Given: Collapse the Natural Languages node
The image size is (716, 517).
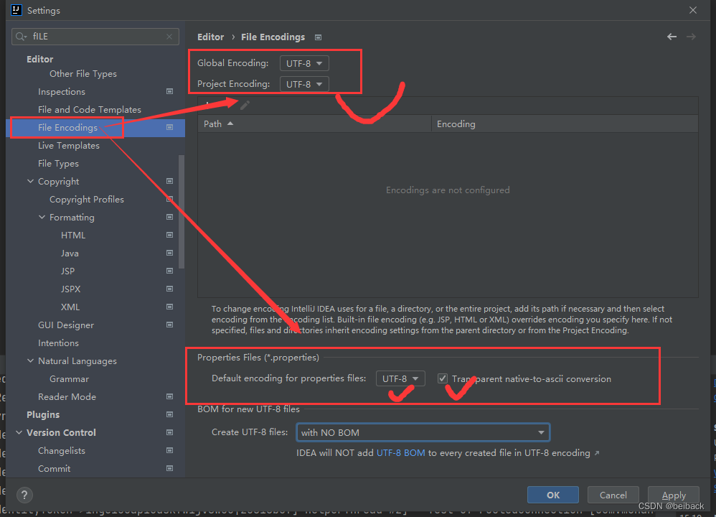Looking at the screenshot, I should (x=31, y=360).
